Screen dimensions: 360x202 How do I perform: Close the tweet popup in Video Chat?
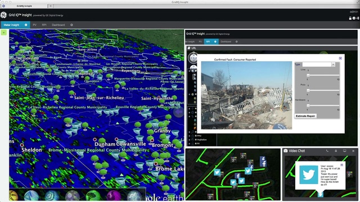tap(341, 165)
